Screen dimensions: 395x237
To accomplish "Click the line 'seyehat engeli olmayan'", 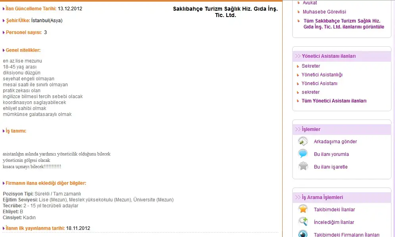I will click(x=29, y=79).
